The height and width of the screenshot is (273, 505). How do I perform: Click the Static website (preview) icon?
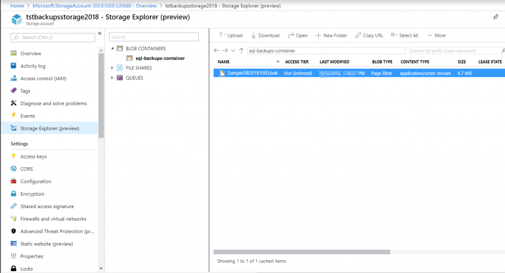13,243
